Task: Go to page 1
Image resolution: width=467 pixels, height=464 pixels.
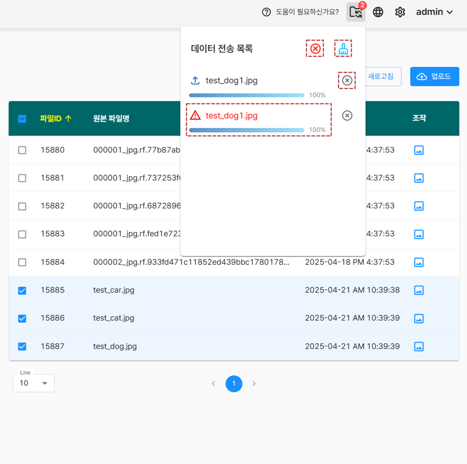Action: [234, 384]
